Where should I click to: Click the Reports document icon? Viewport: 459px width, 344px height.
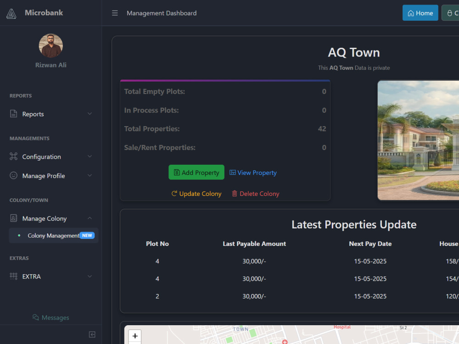point(13,114)
